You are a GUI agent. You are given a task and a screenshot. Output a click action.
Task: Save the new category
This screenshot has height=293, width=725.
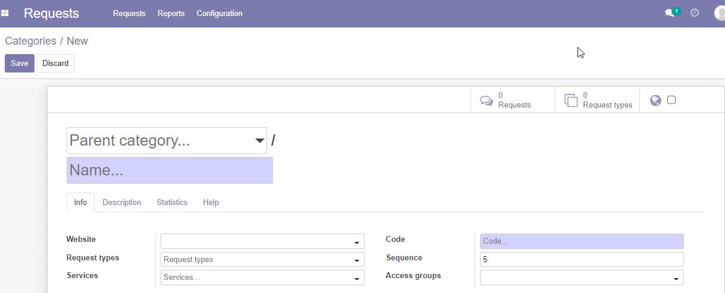point(20,63)
